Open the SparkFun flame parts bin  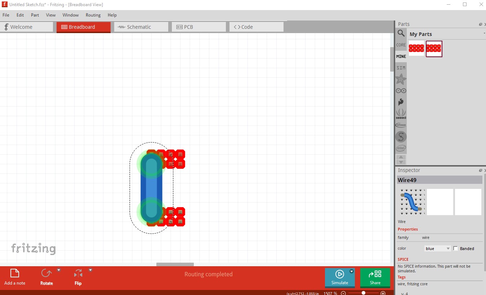click(401, 102)
